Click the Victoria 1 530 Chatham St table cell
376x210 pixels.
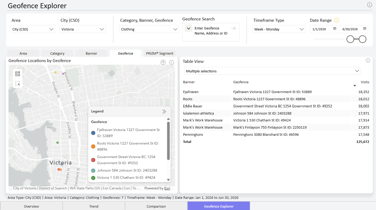(x=262, y=120)
